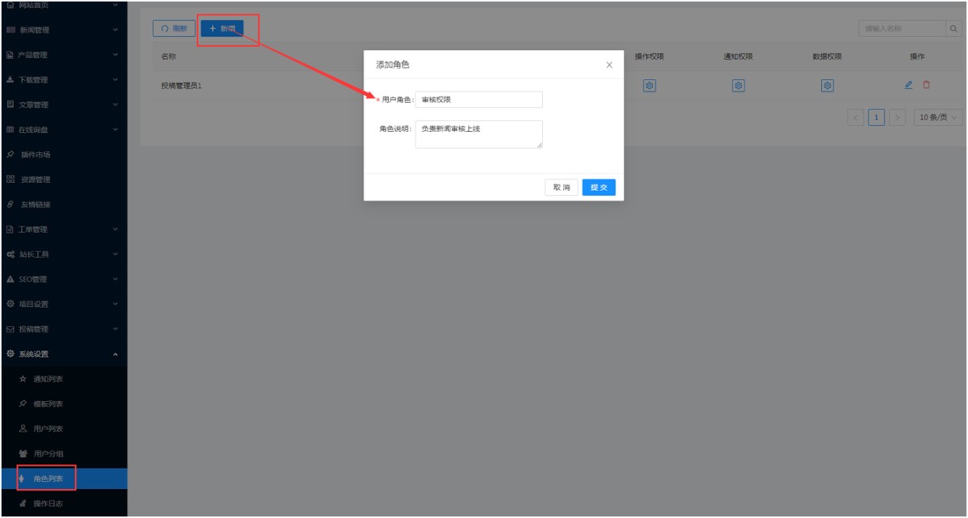Expand the 下载管理 chevron
968x518 pixels.
(115, 80)
